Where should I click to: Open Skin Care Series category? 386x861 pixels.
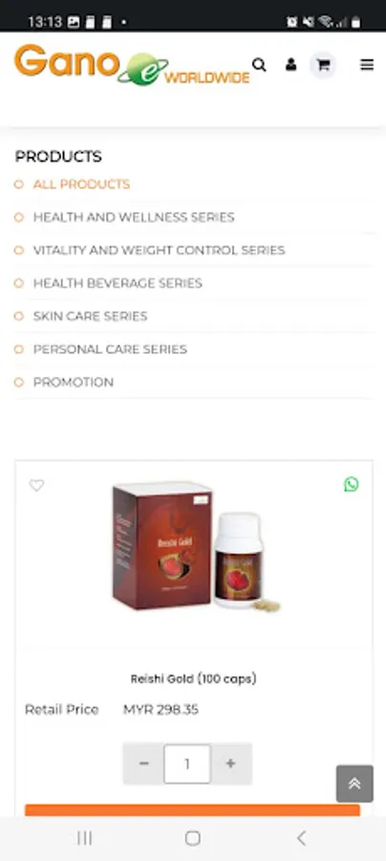pyautogui.click(x=91, y=317)
